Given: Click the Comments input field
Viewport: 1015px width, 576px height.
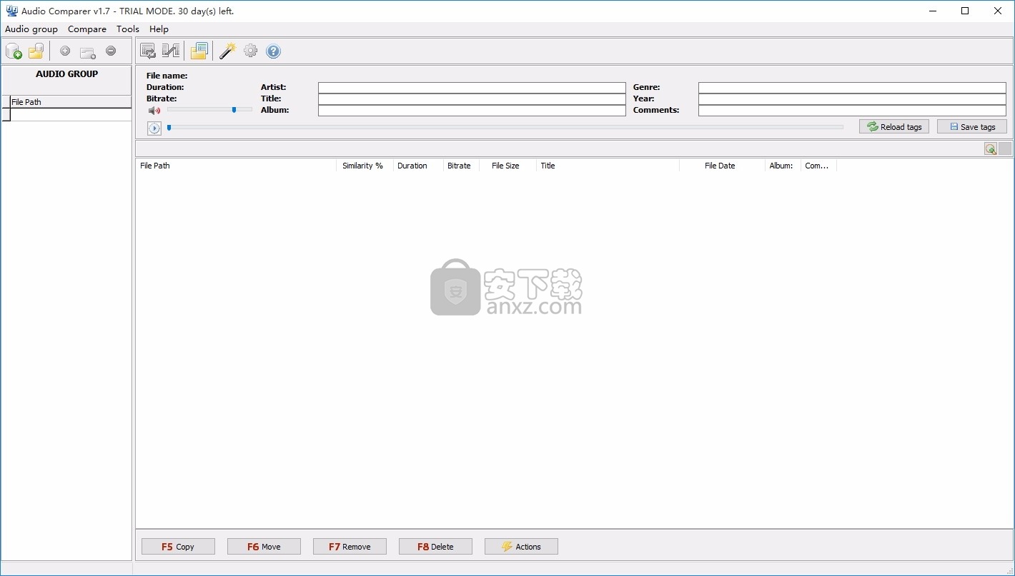Looking at the screenshot, I should (x=852, y=111).
